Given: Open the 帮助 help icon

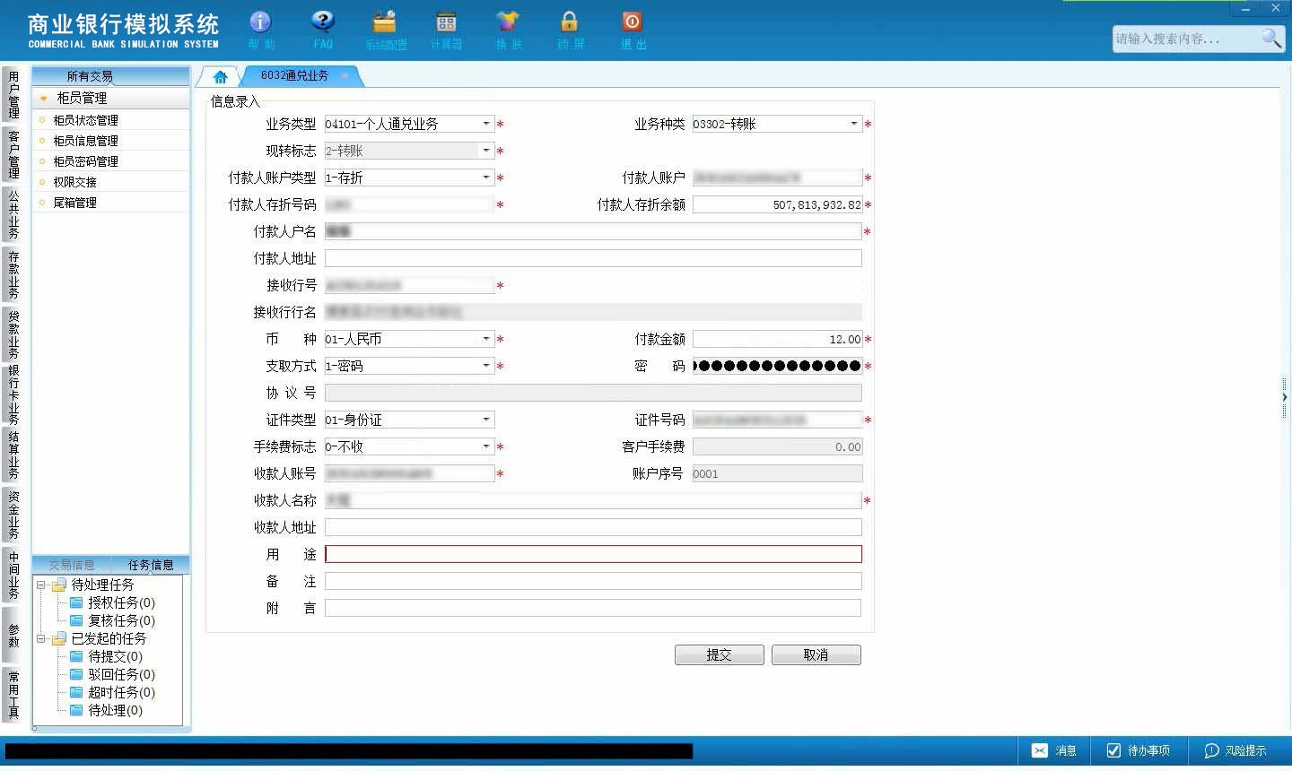Looking at the screenshot, I should pyautogui.click(x=261, y=30).
